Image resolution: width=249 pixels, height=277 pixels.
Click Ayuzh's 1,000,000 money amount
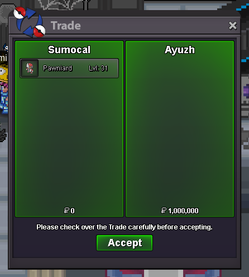183,211
